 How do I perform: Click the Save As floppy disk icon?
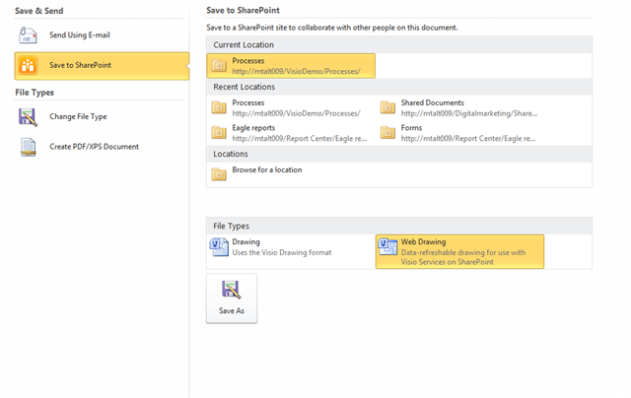pos(232,290)
